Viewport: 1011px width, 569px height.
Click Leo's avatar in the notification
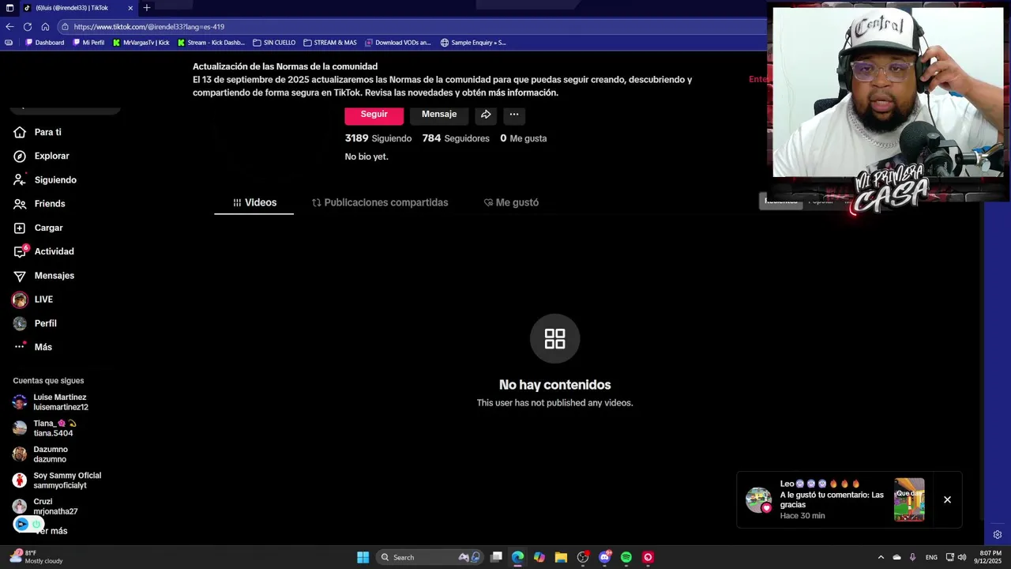(x=758, y=499)
